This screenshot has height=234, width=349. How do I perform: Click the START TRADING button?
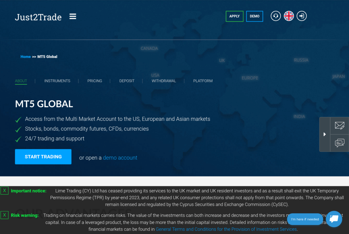coord(43,157)
